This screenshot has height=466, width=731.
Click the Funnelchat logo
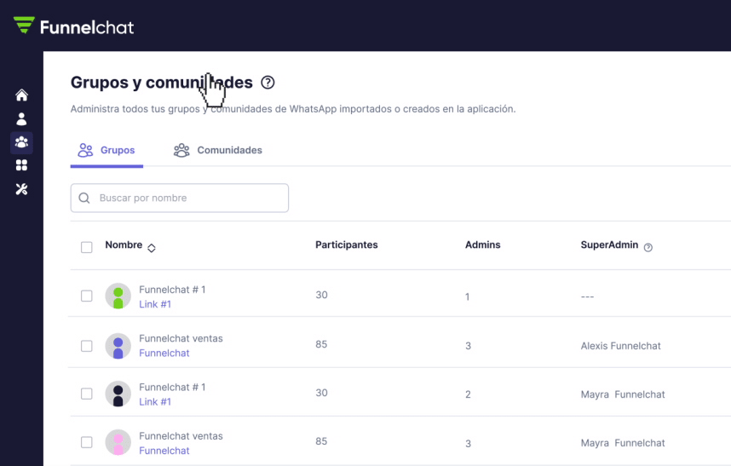[74, 26]
